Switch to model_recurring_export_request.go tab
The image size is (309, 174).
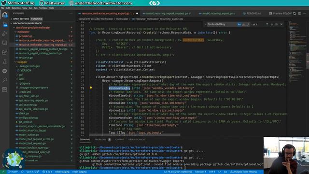(x=167, y=14)
